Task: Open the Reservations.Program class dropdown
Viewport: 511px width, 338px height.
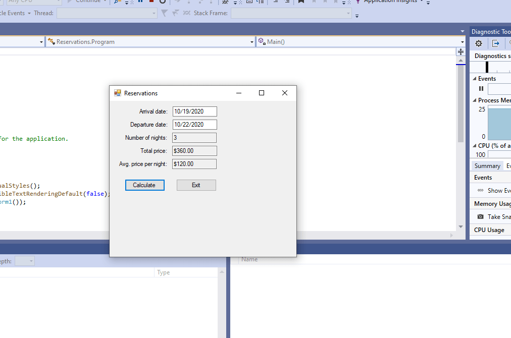Action: (x=251, y=42)
